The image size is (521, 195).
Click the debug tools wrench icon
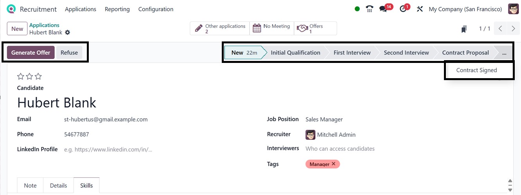pyautogui.click(x=420, y=9)
